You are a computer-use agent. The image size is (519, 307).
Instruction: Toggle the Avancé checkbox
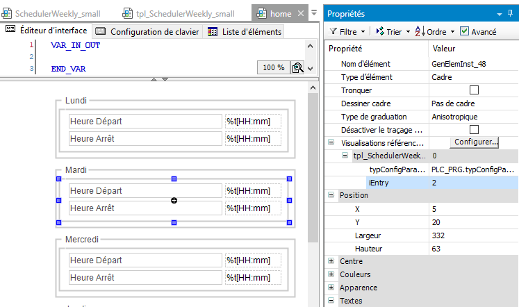(x=464, y=31)
